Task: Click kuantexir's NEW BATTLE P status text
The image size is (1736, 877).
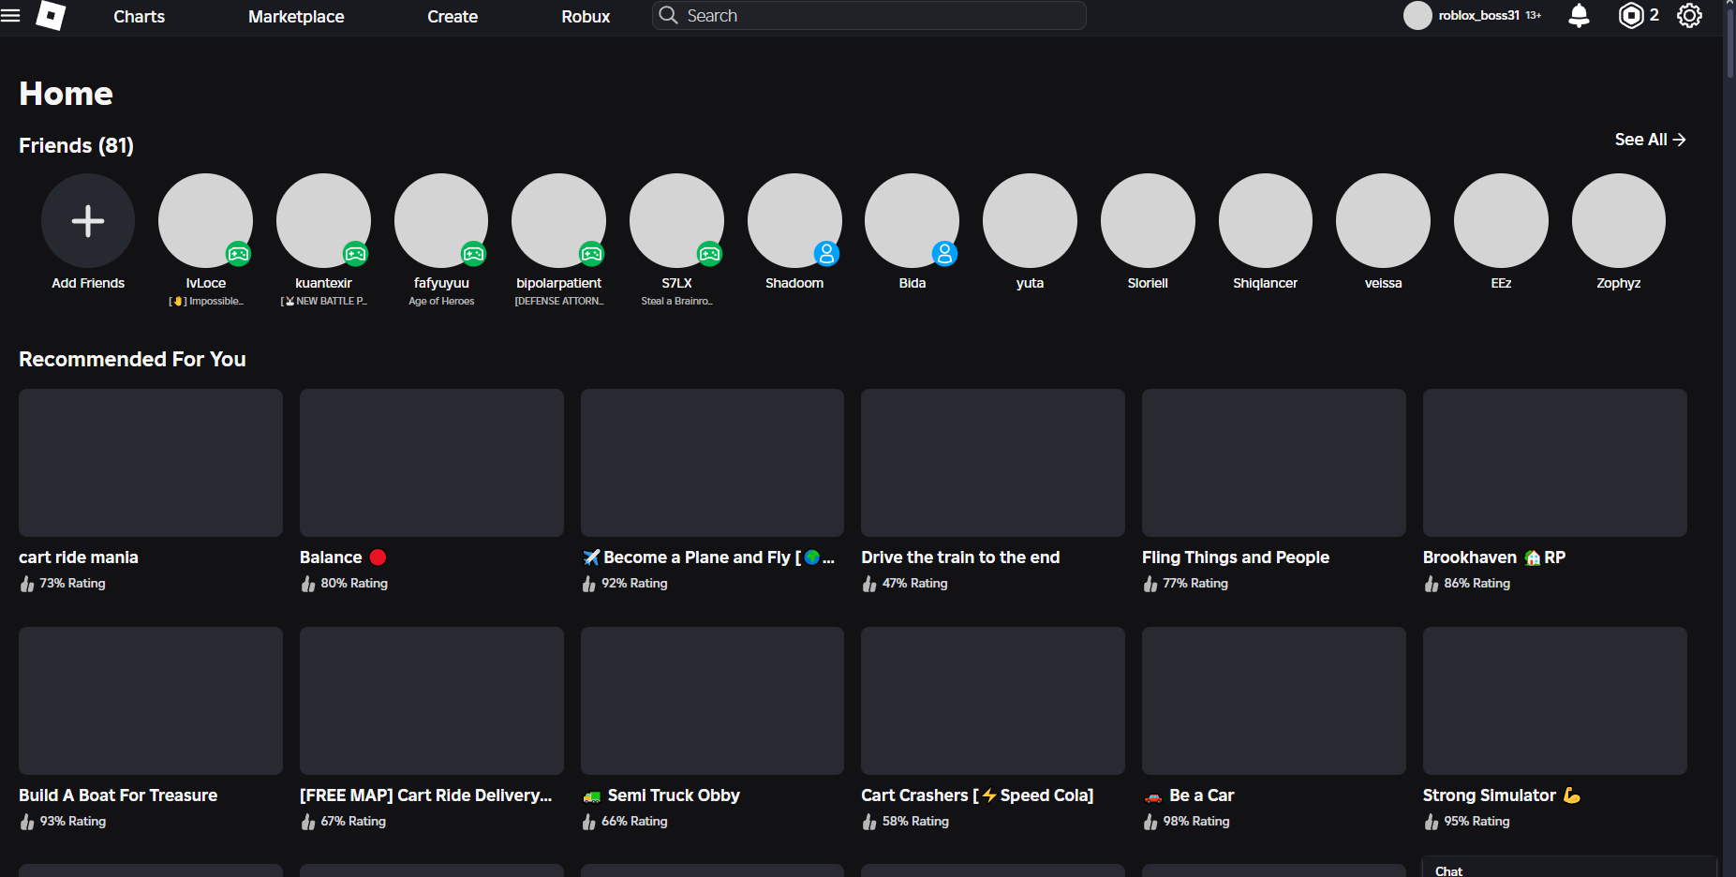Action: click(324, 301)
